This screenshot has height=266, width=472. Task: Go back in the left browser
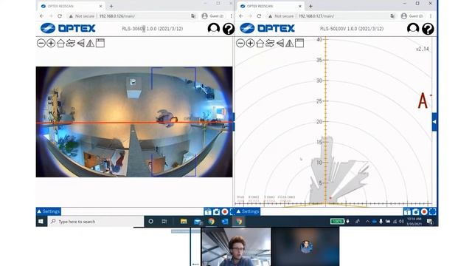42,16
